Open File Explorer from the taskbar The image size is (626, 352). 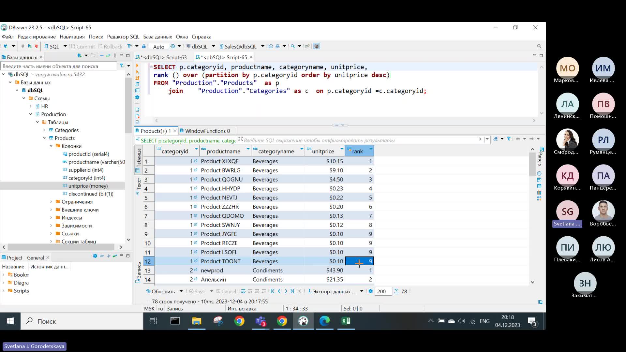click(x=197, y=321)
